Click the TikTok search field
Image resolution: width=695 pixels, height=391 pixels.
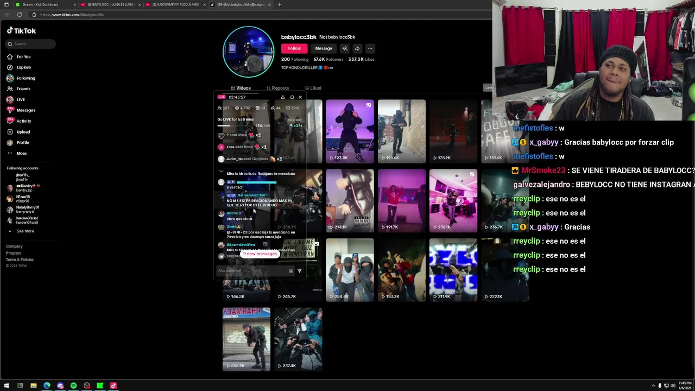point(30,44)
